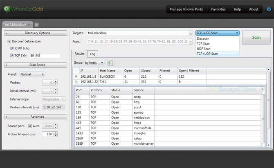This screenshot has width=274, height=168.
Task: Click the Targets input field
Action: coord(137,33)
